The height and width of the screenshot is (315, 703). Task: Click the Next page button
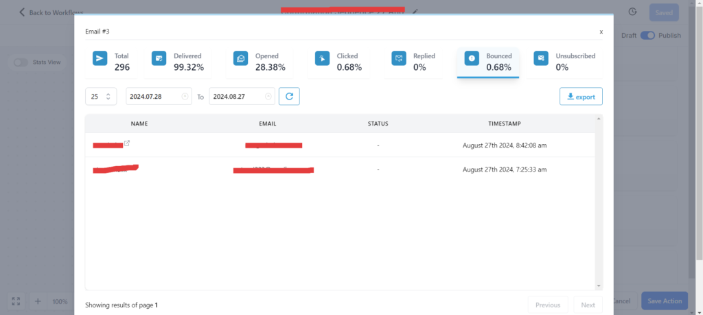588,305
